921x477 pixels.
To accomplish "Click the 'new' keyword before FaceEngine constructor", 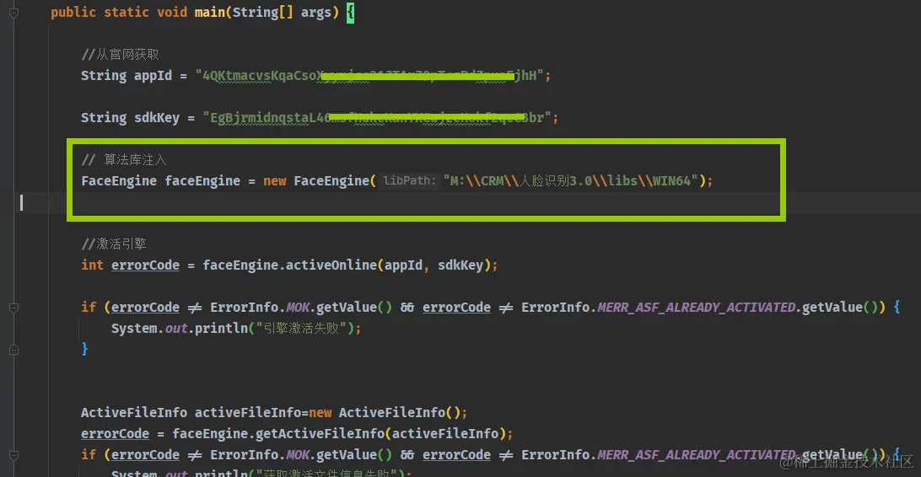I will click(x=274, y=180).
